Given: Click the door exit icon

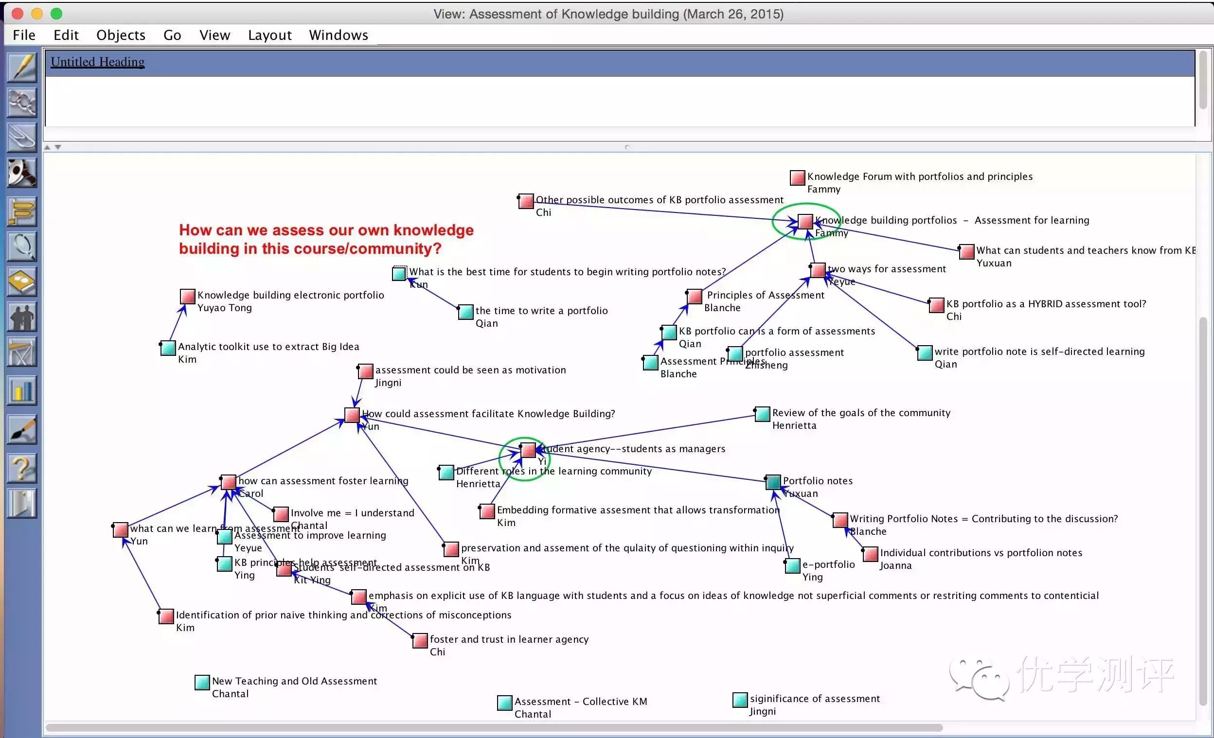Looking at the screenshot, I should pyautogui.click(x=22, y=503).
